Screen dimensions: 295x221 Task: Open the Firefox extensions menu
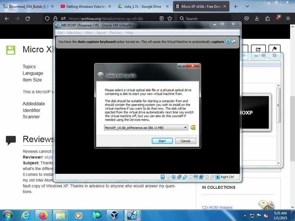tap(267, 18)
